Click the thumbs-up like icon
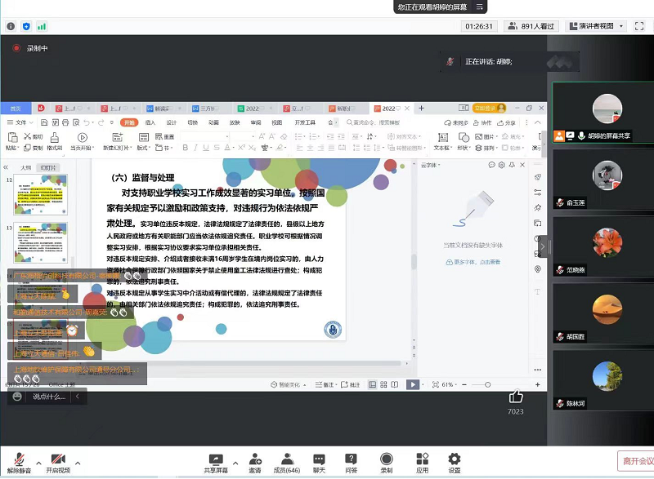The height and width of the screenshot is (479, 654). click(x=515, y=397)
